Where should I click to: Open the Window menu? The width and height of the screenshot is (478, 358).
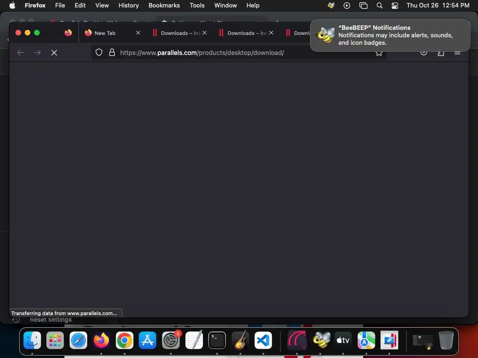[x=225, y=5]
